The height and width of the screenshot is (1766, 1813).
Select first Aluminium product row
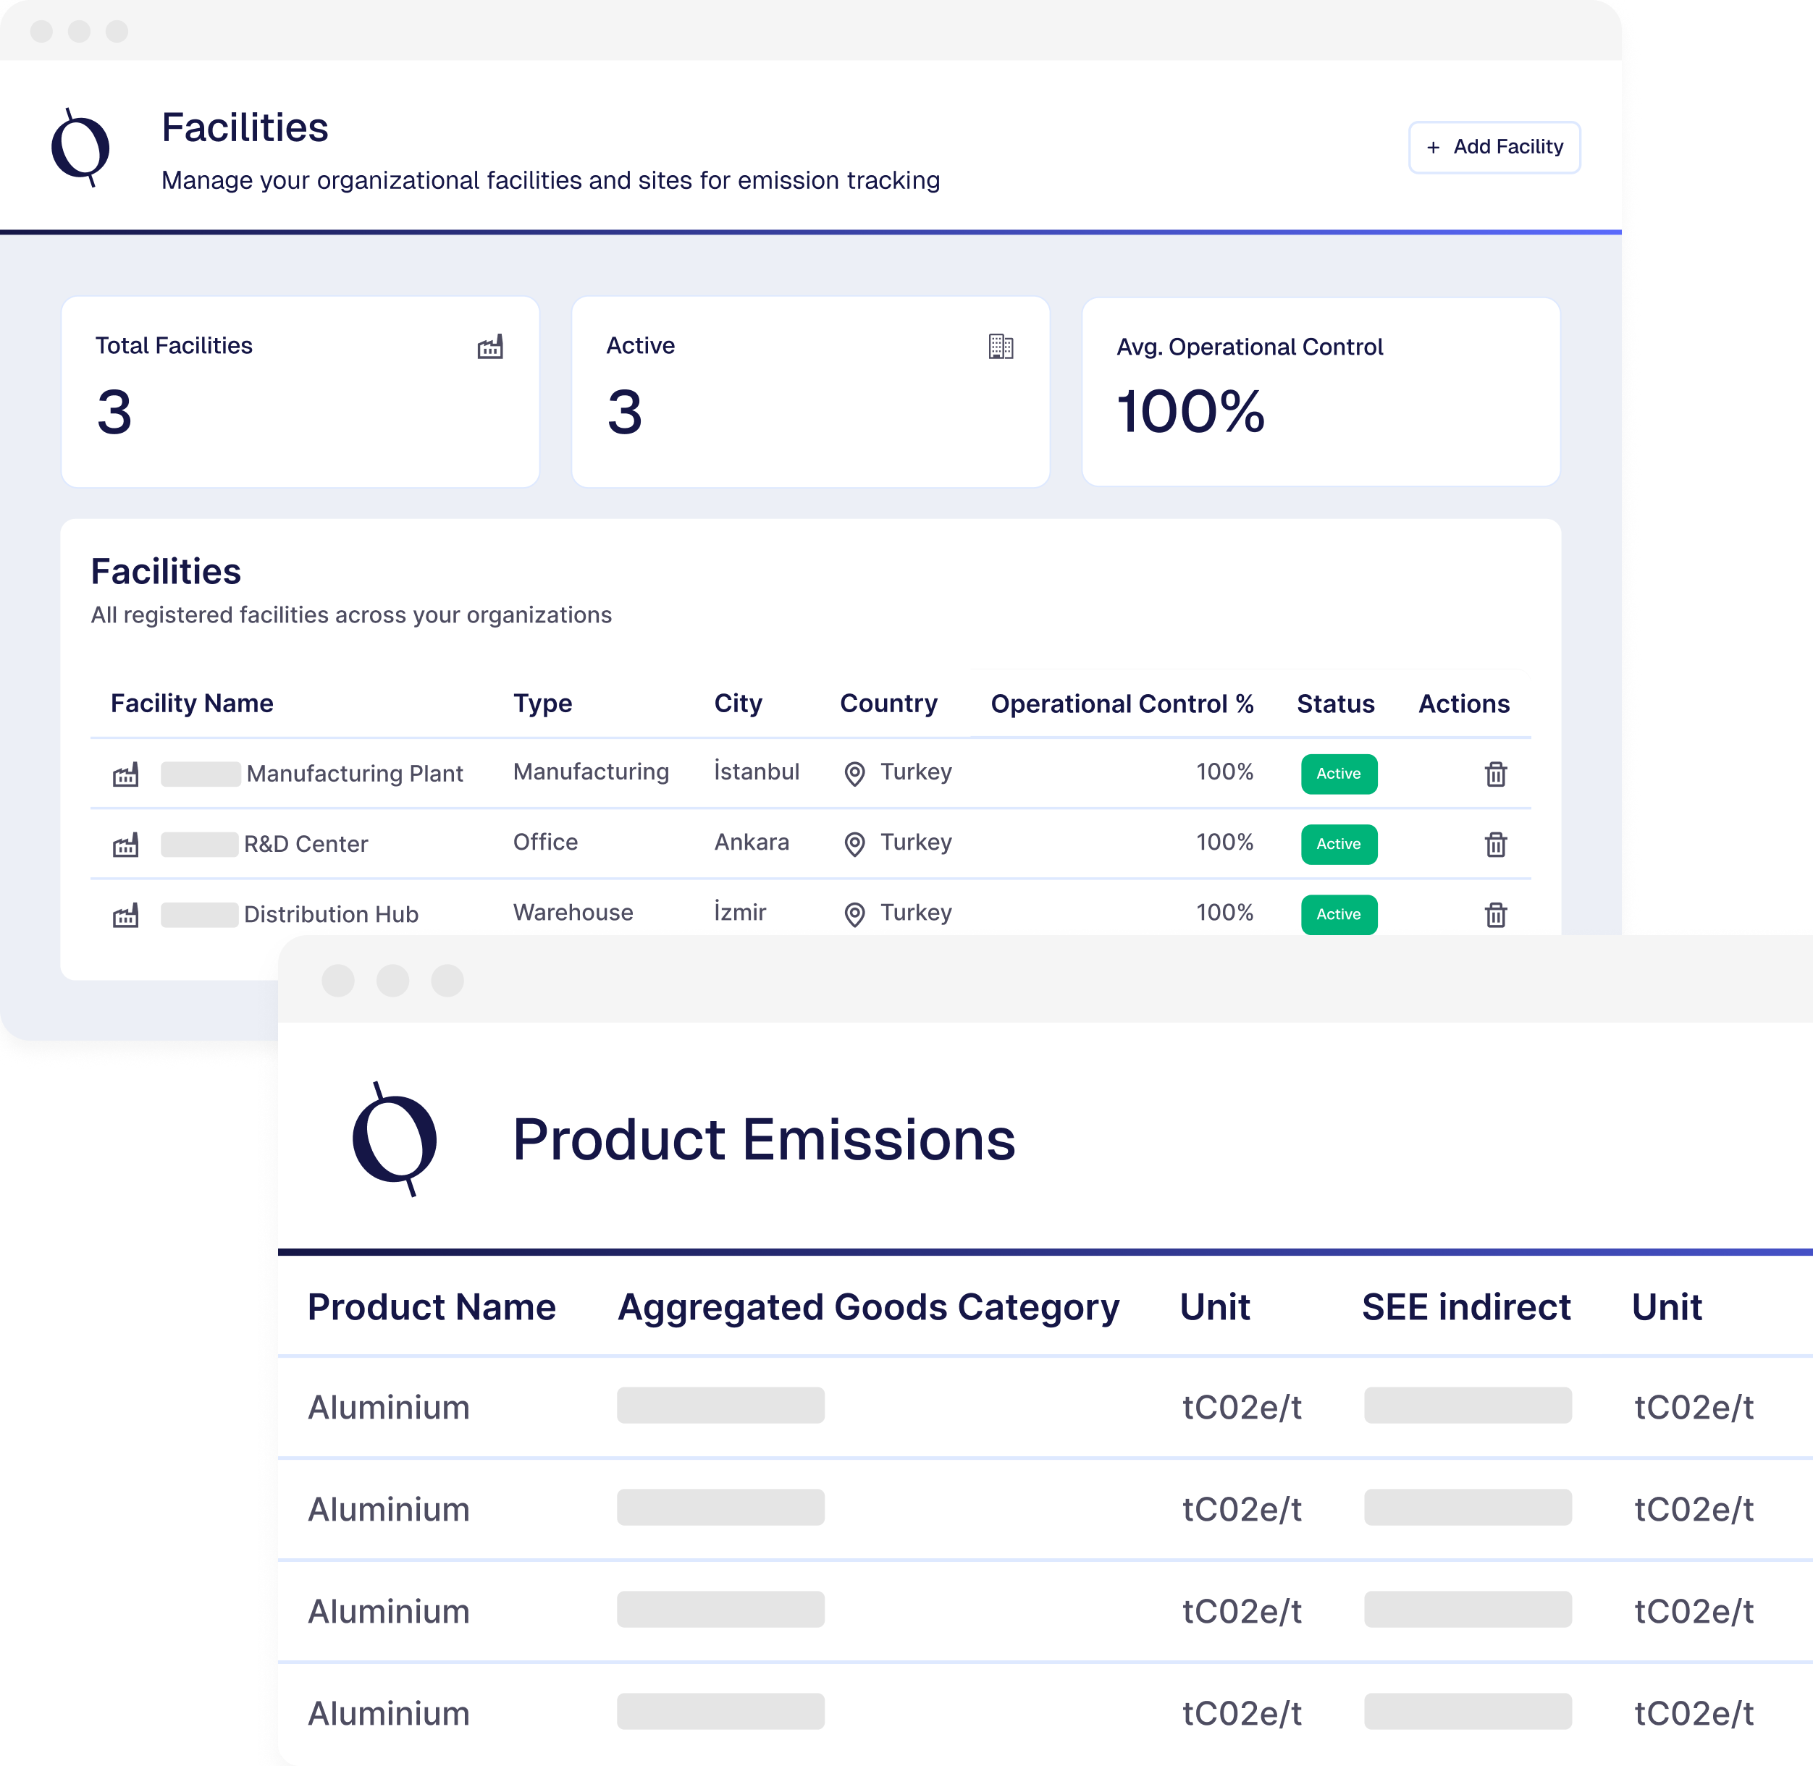[388, 1407]
